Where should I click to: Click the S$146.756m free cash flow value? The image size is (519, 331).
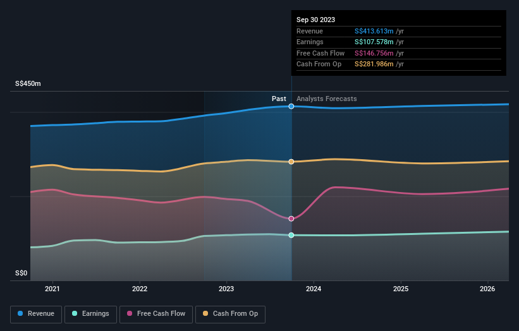[374, 53]
